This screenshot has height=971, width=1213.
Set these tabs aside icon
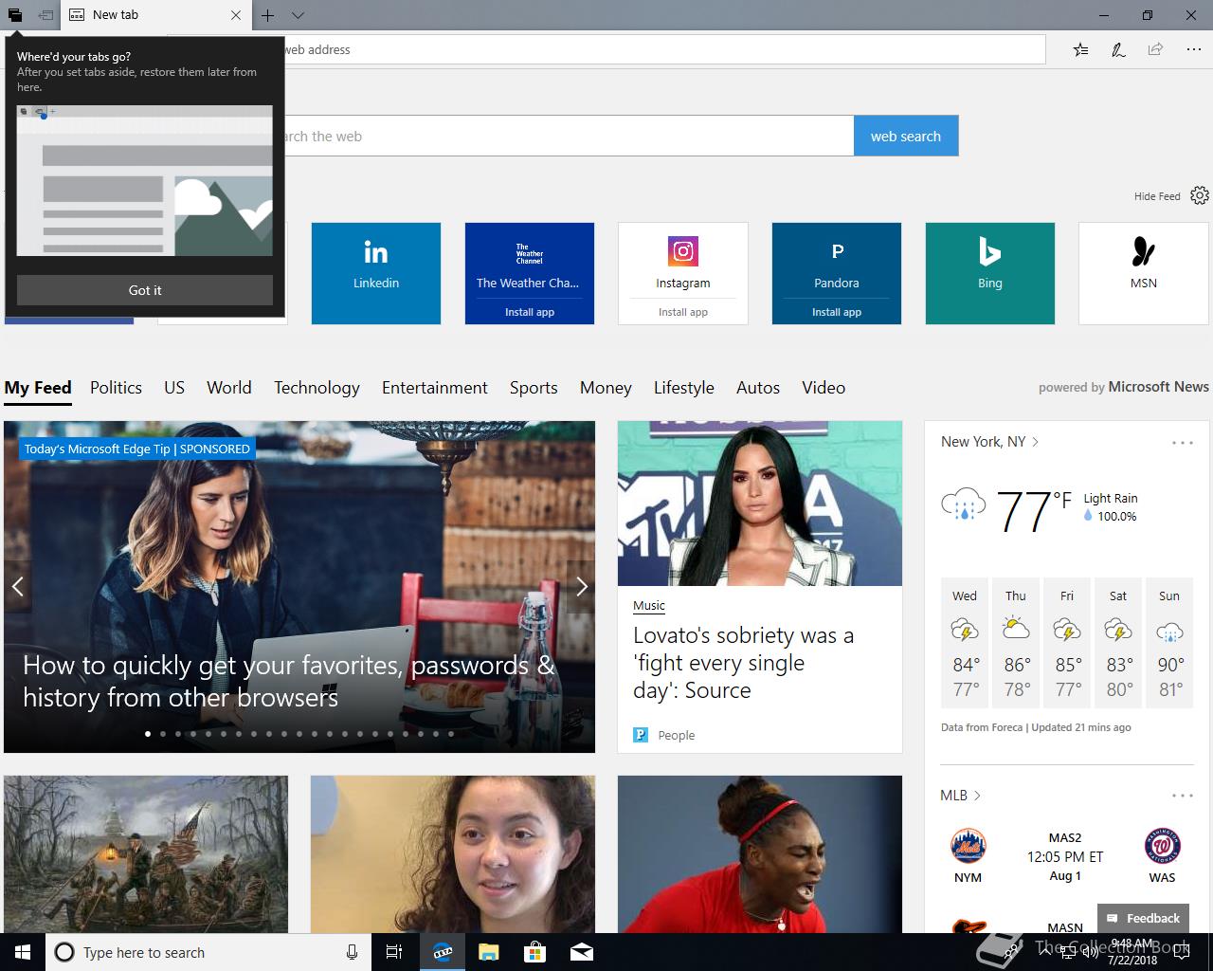(x=45, y=15)
